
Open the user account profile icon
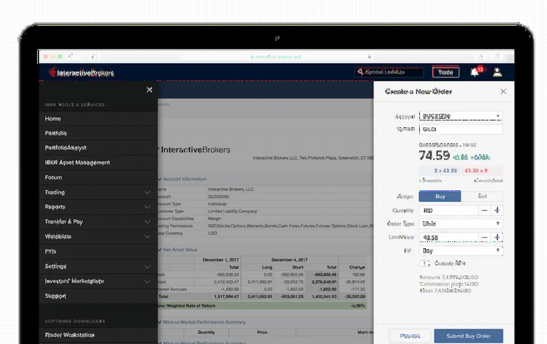coord(497,72)
